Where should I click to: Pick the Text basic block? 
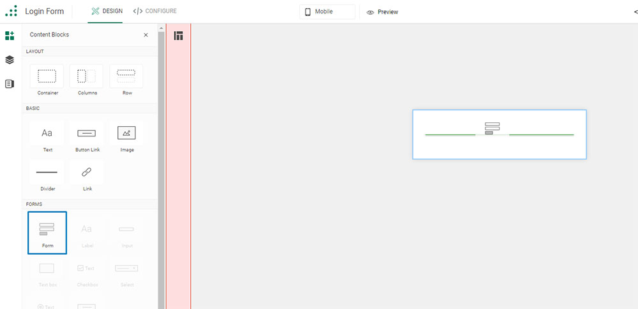(x=47, y=137)
